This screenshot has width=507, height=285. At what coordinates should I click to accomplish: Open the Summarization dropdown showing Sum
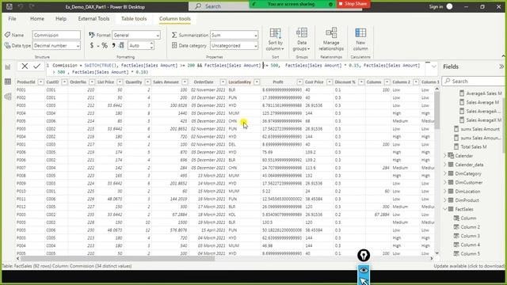pyautogui.click(x=234, y=35)
